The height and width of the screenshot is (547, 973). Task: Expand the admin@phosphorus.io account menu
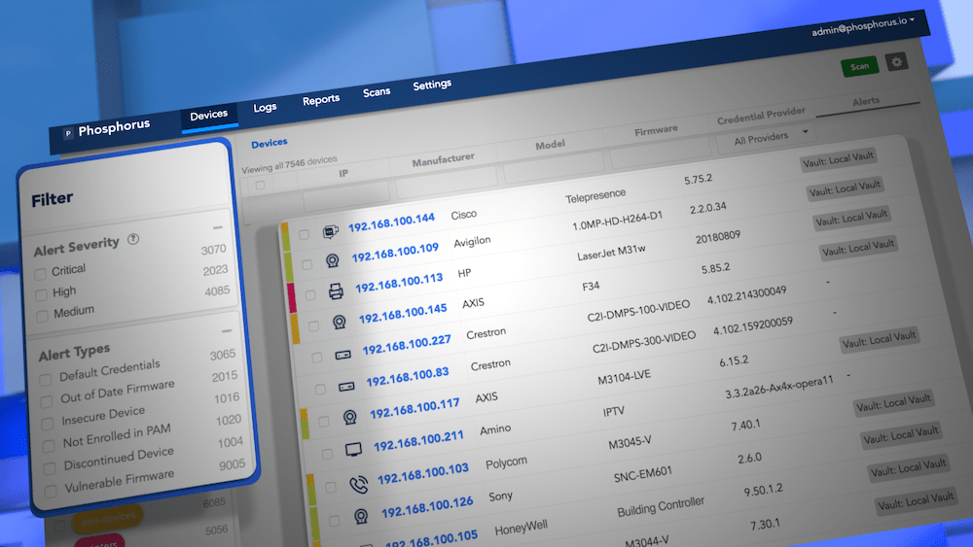pyautogui.click(x=869, y=30)
